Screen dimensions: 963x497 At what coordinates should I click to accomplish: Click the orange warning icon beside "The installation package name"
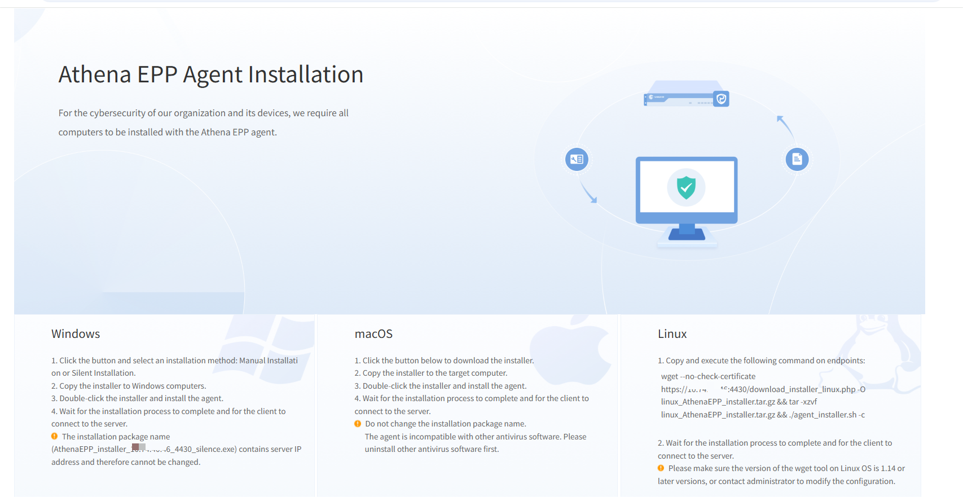point(55,436)
